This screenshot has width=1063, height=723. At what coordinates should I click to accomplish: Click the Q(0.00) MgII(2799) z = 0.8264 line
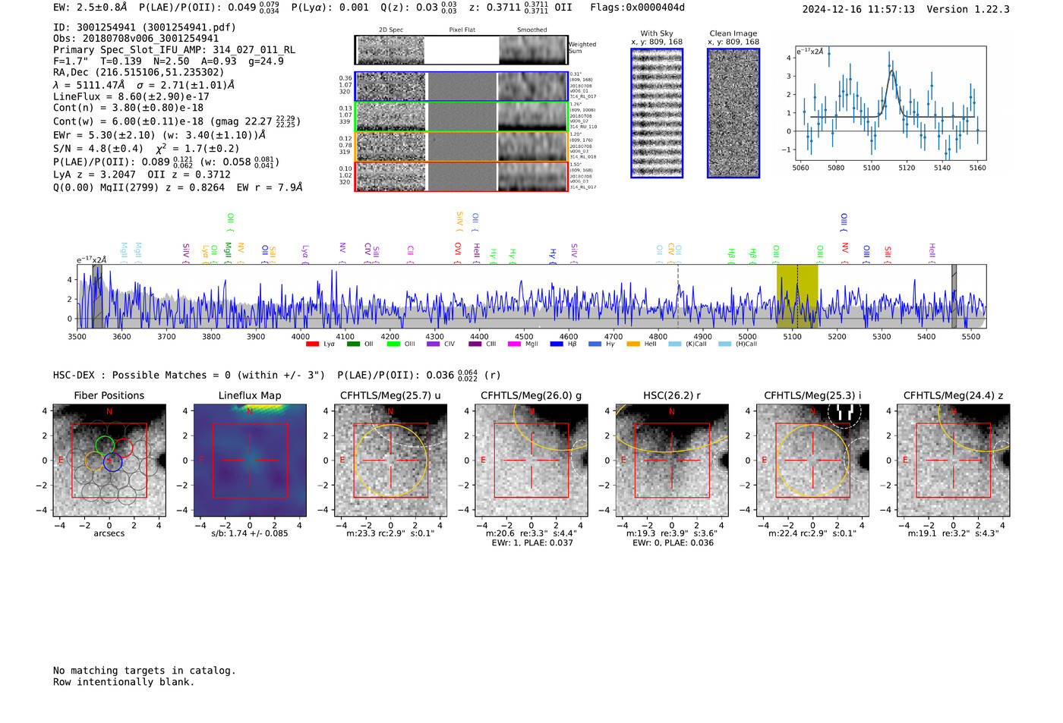coord(178,187)
